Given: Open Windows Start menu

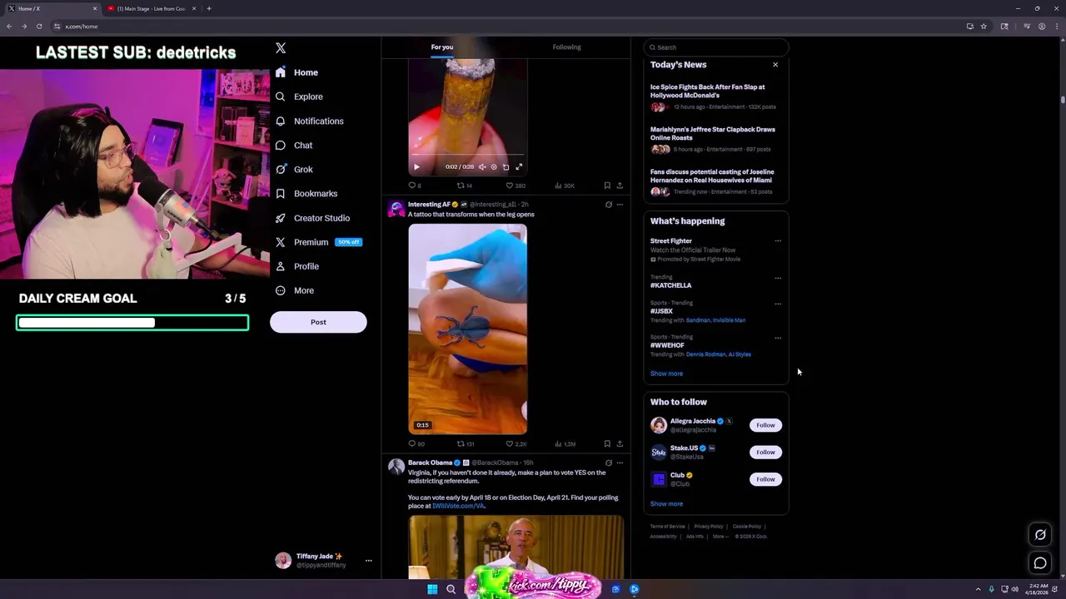Looking at the screenshot, I should (x=432, y=589).
